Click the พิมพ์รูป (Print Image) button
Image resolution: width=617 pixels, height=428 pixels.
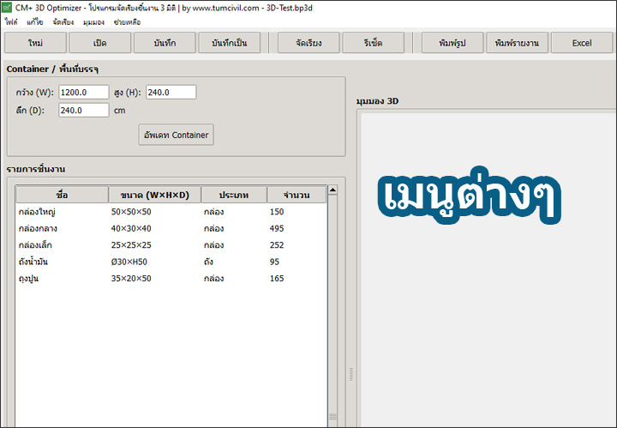click(x=449, y=43)
